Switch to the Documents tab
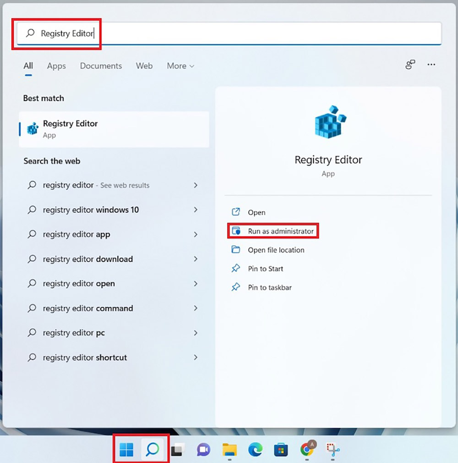 (x=101, y=66)
